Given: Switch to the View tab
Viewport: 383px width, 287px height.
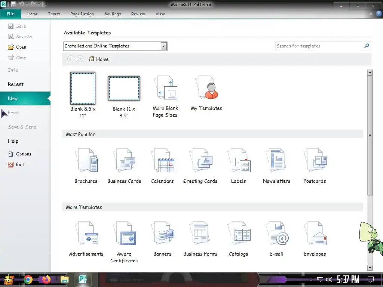Looking at the screenshot, I should (x=160, y=14).
